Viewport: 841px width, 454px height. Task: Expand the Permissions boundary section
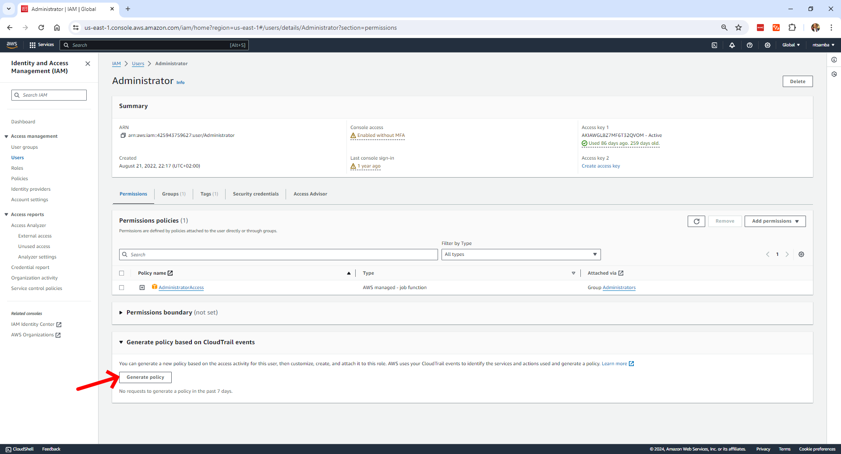click(121, 313)
